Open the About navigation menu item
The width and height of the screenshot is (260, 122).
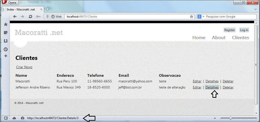tap(218, 37)
